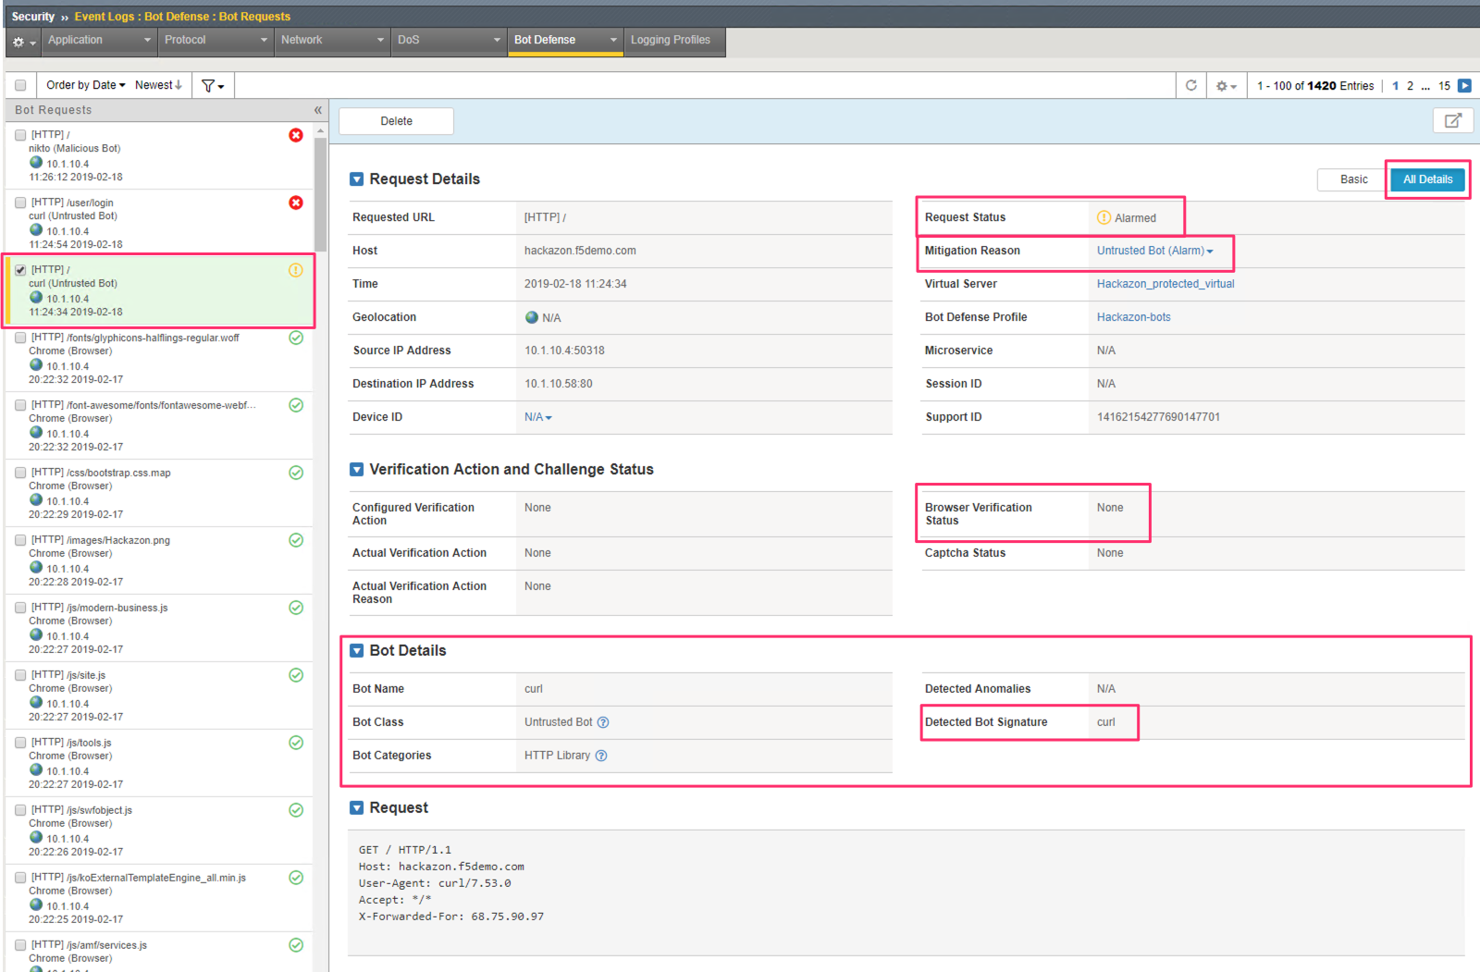Click the blocked status icon on nikto request
This screenshot has height=972, width=1480.
click(296, 135)
